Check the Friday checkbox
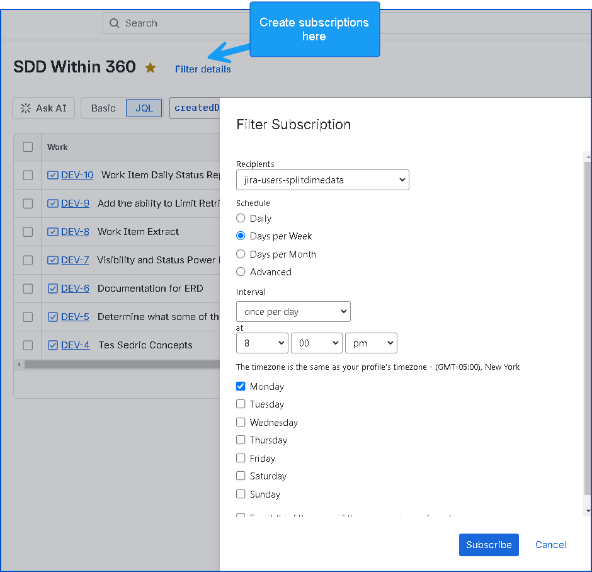This screenshot has height=572, width=592. tap(241, 458)
